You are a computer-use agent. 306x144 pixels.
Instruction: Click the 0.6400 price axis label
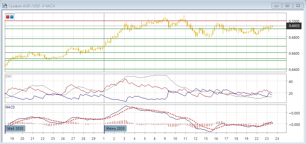coord(294,69)
